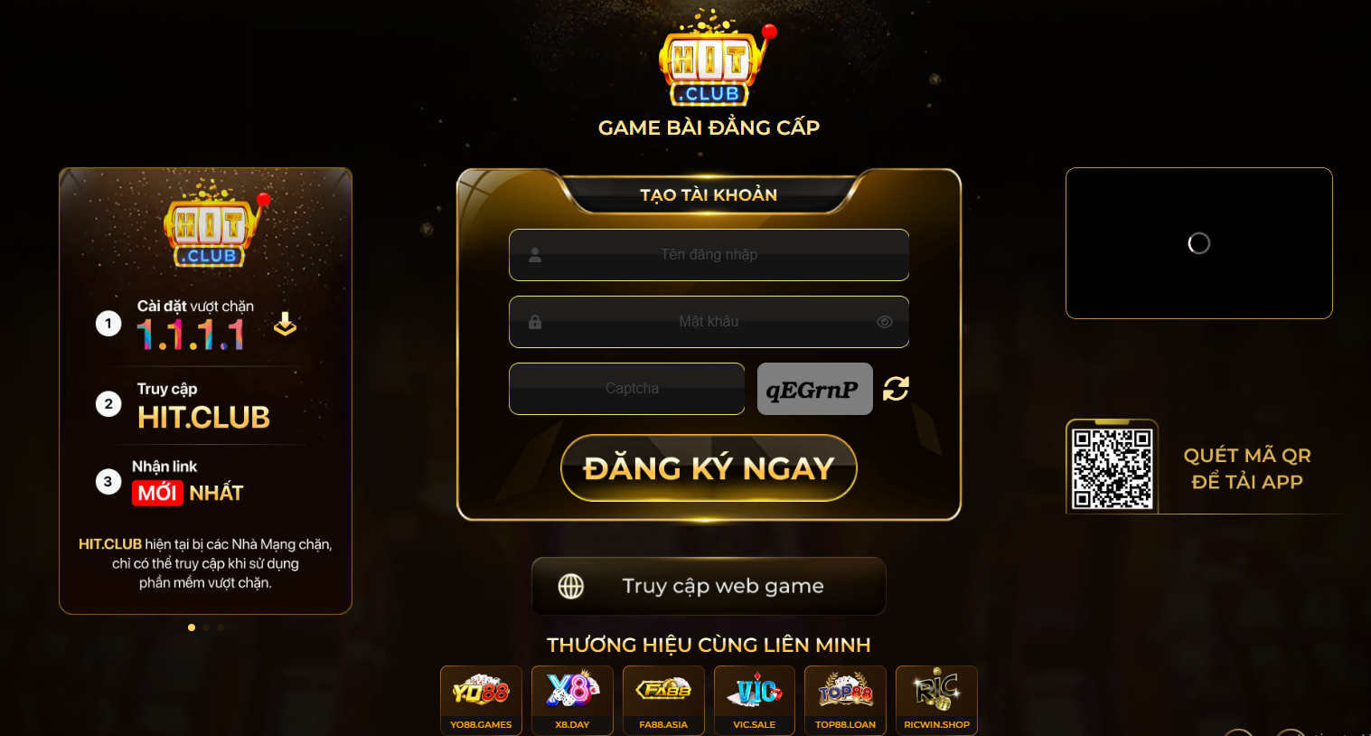Focus the Mật khẩu password field

tap(709, 322)
